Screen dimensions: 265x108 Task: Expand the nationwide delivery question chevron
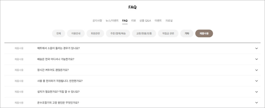pyautogui.click(x=256, y=59)
